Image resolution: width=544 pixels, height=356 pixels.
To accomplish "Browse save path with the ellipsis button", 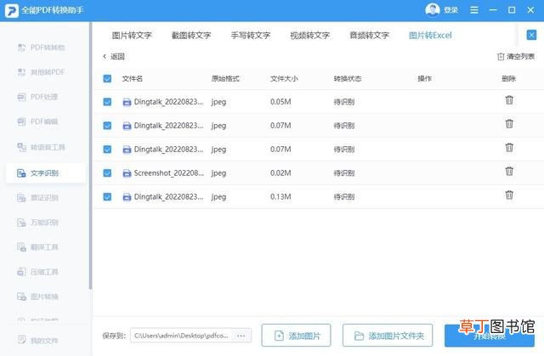I will 241,336.
